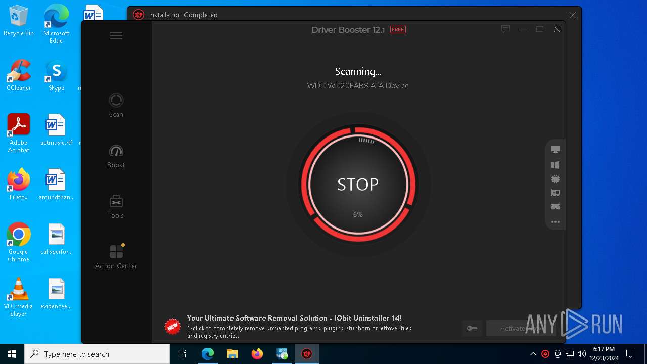Image resolution: width=647 pixels, height=364 pixels.
Task: Click the Windows Start button
Action: point(12,354)
